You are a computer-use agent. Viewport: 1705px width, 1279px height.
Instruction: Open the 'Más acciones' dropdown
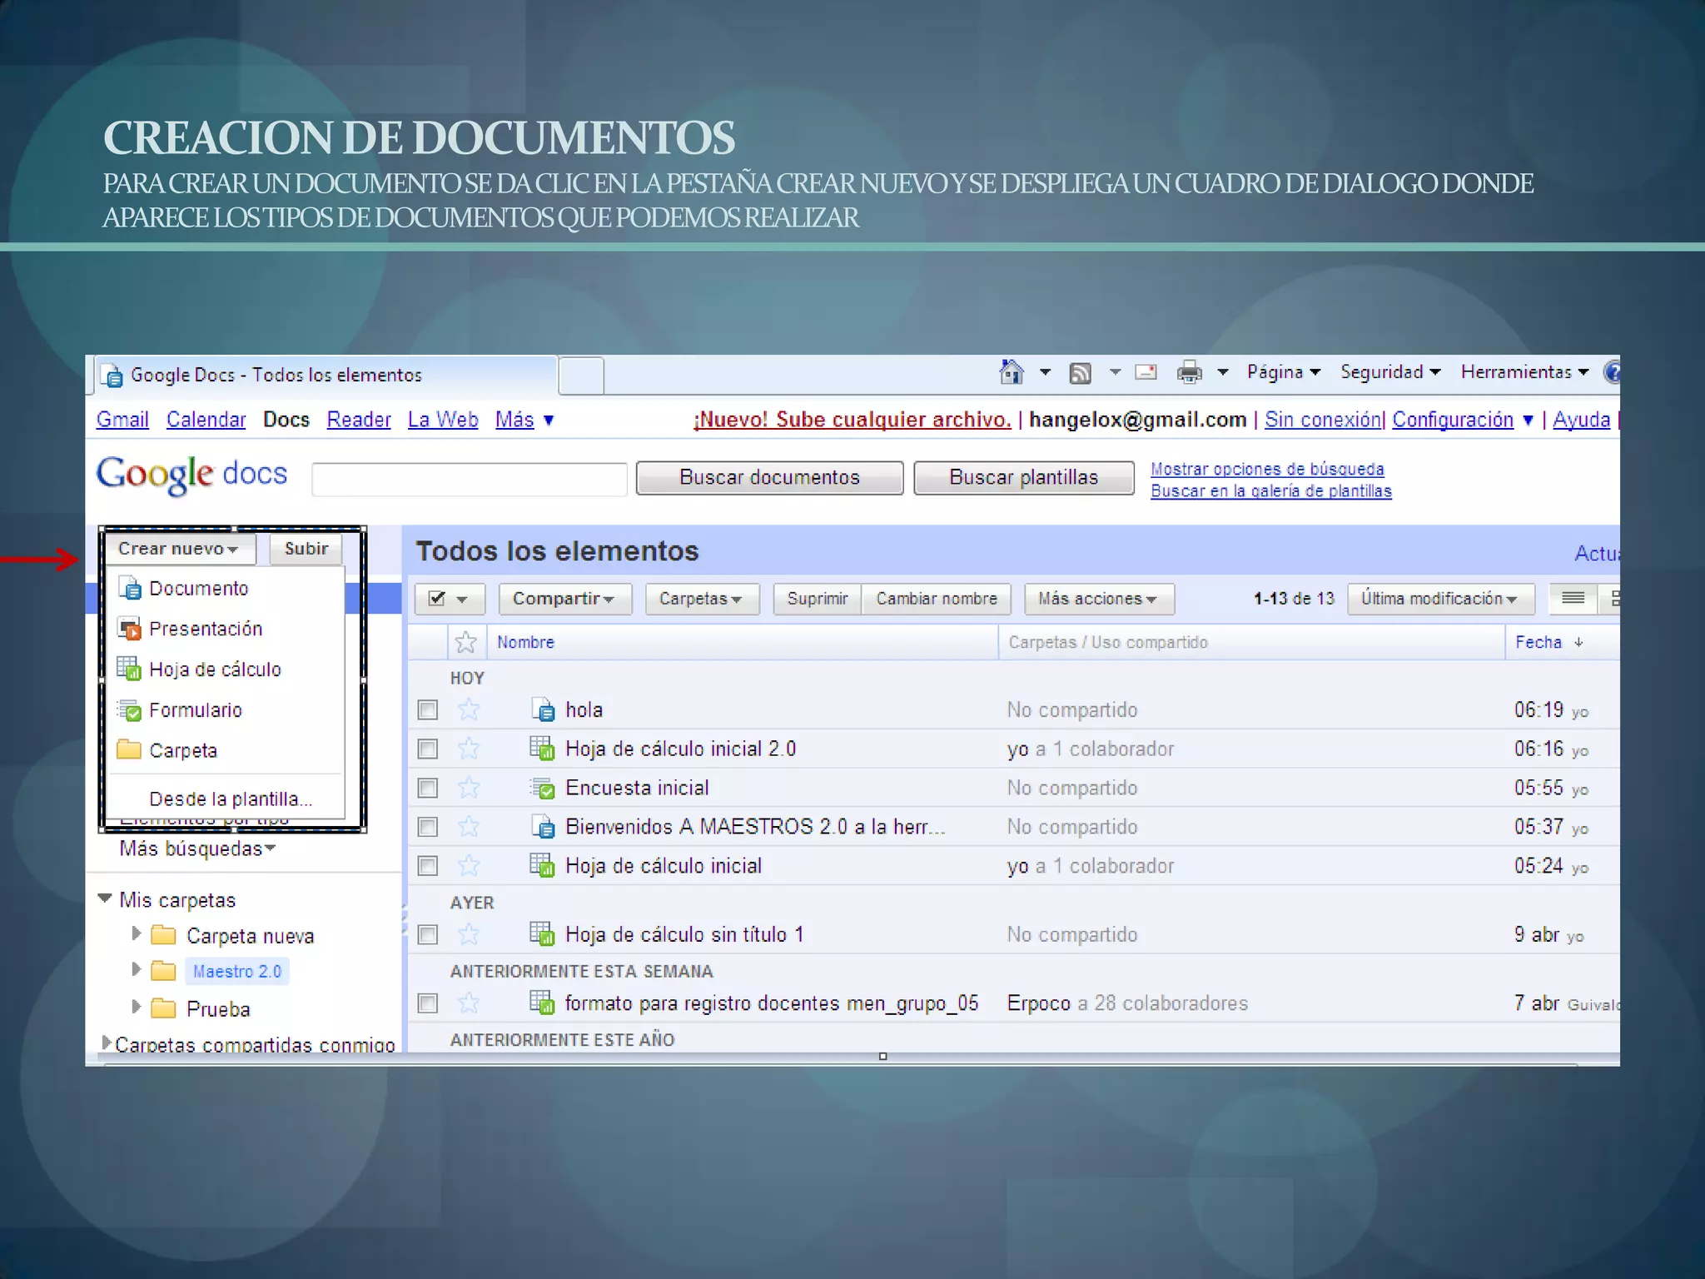[x=1099, y=599]
